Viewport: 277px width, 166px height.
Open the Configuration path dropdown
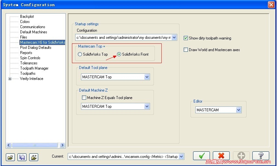coord(174,38)
